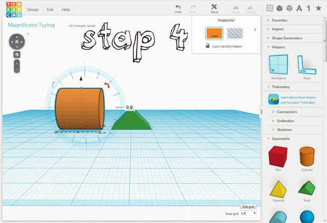327x223 pixels.
Task: Open the Edit menu
Action: [x=50, y=9]
